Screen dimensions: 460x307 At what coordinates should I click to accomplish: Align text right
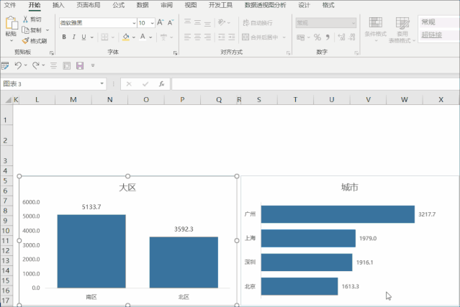click(x=207, y=37)
